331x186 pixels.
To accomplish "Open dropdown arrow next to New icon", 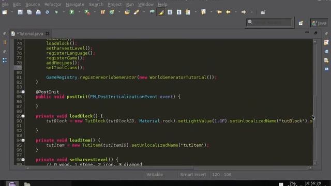I will [x=12, y=12].
